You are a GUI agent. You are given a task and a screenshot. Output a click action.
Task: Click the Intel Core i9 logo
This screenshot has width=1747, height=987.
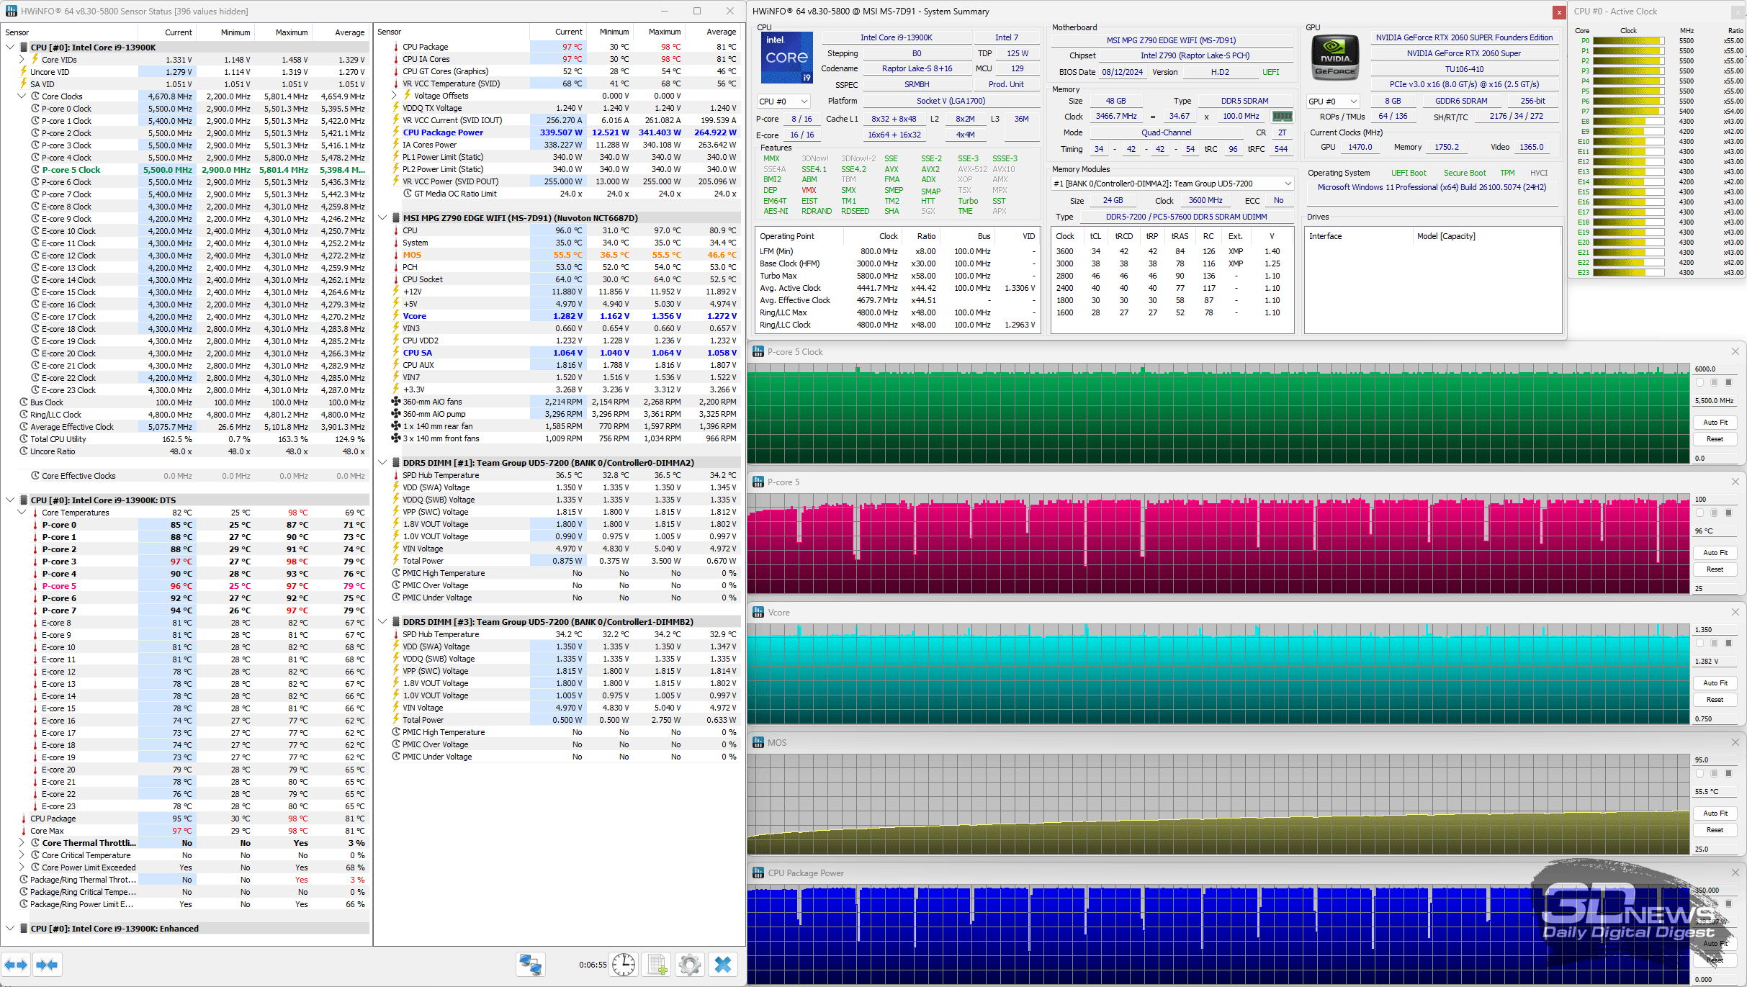(786, 58)
